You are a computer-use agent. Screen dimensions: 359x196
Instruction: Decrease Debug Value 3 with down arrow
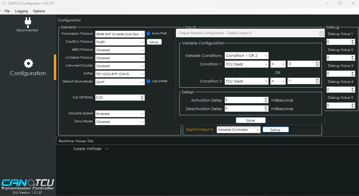pyautogui.click(x=353, y=75)
